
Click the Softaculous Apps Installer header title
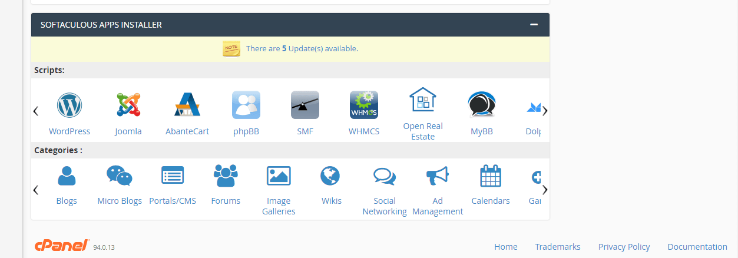click(x=101, y=25)
